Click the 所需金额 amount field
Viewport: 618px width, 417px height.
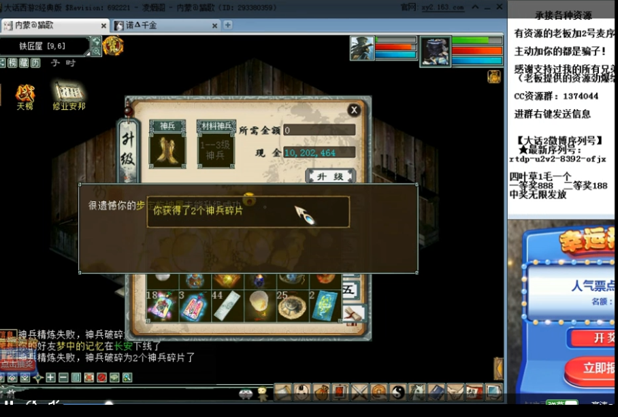point(319,130)
